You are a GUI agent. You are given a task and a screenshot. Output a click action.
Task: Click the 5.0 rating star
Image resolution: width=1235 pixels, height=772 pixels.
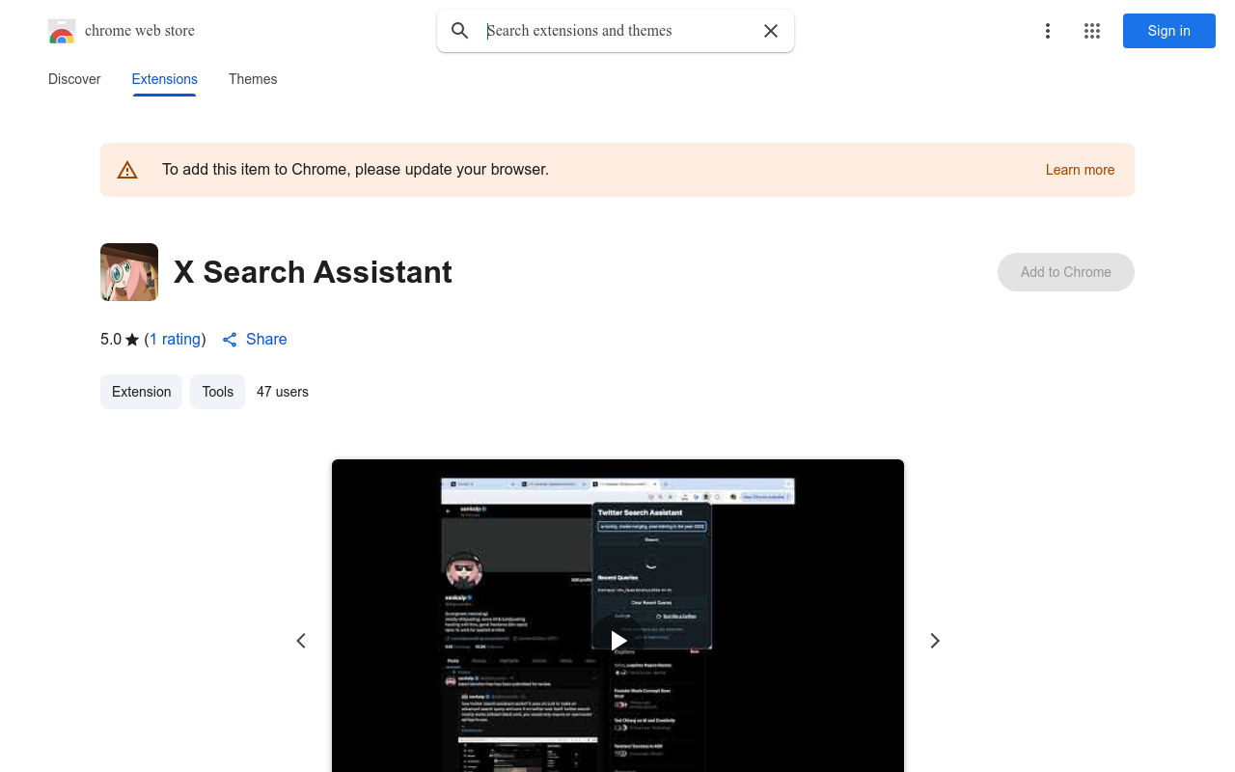[x=132, y=340]
